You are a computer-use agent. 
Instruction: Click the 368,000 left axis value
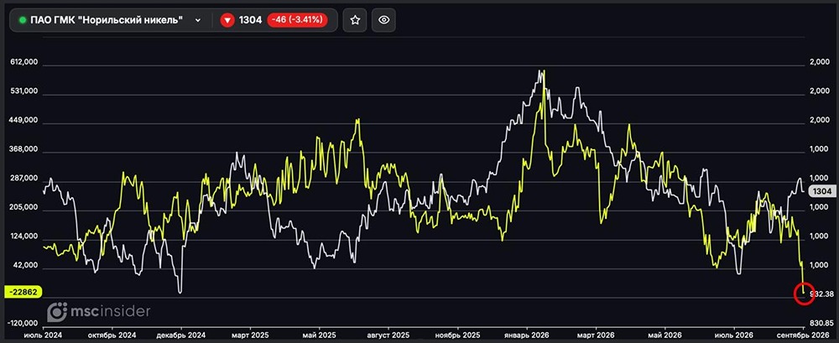click(23, 150)
